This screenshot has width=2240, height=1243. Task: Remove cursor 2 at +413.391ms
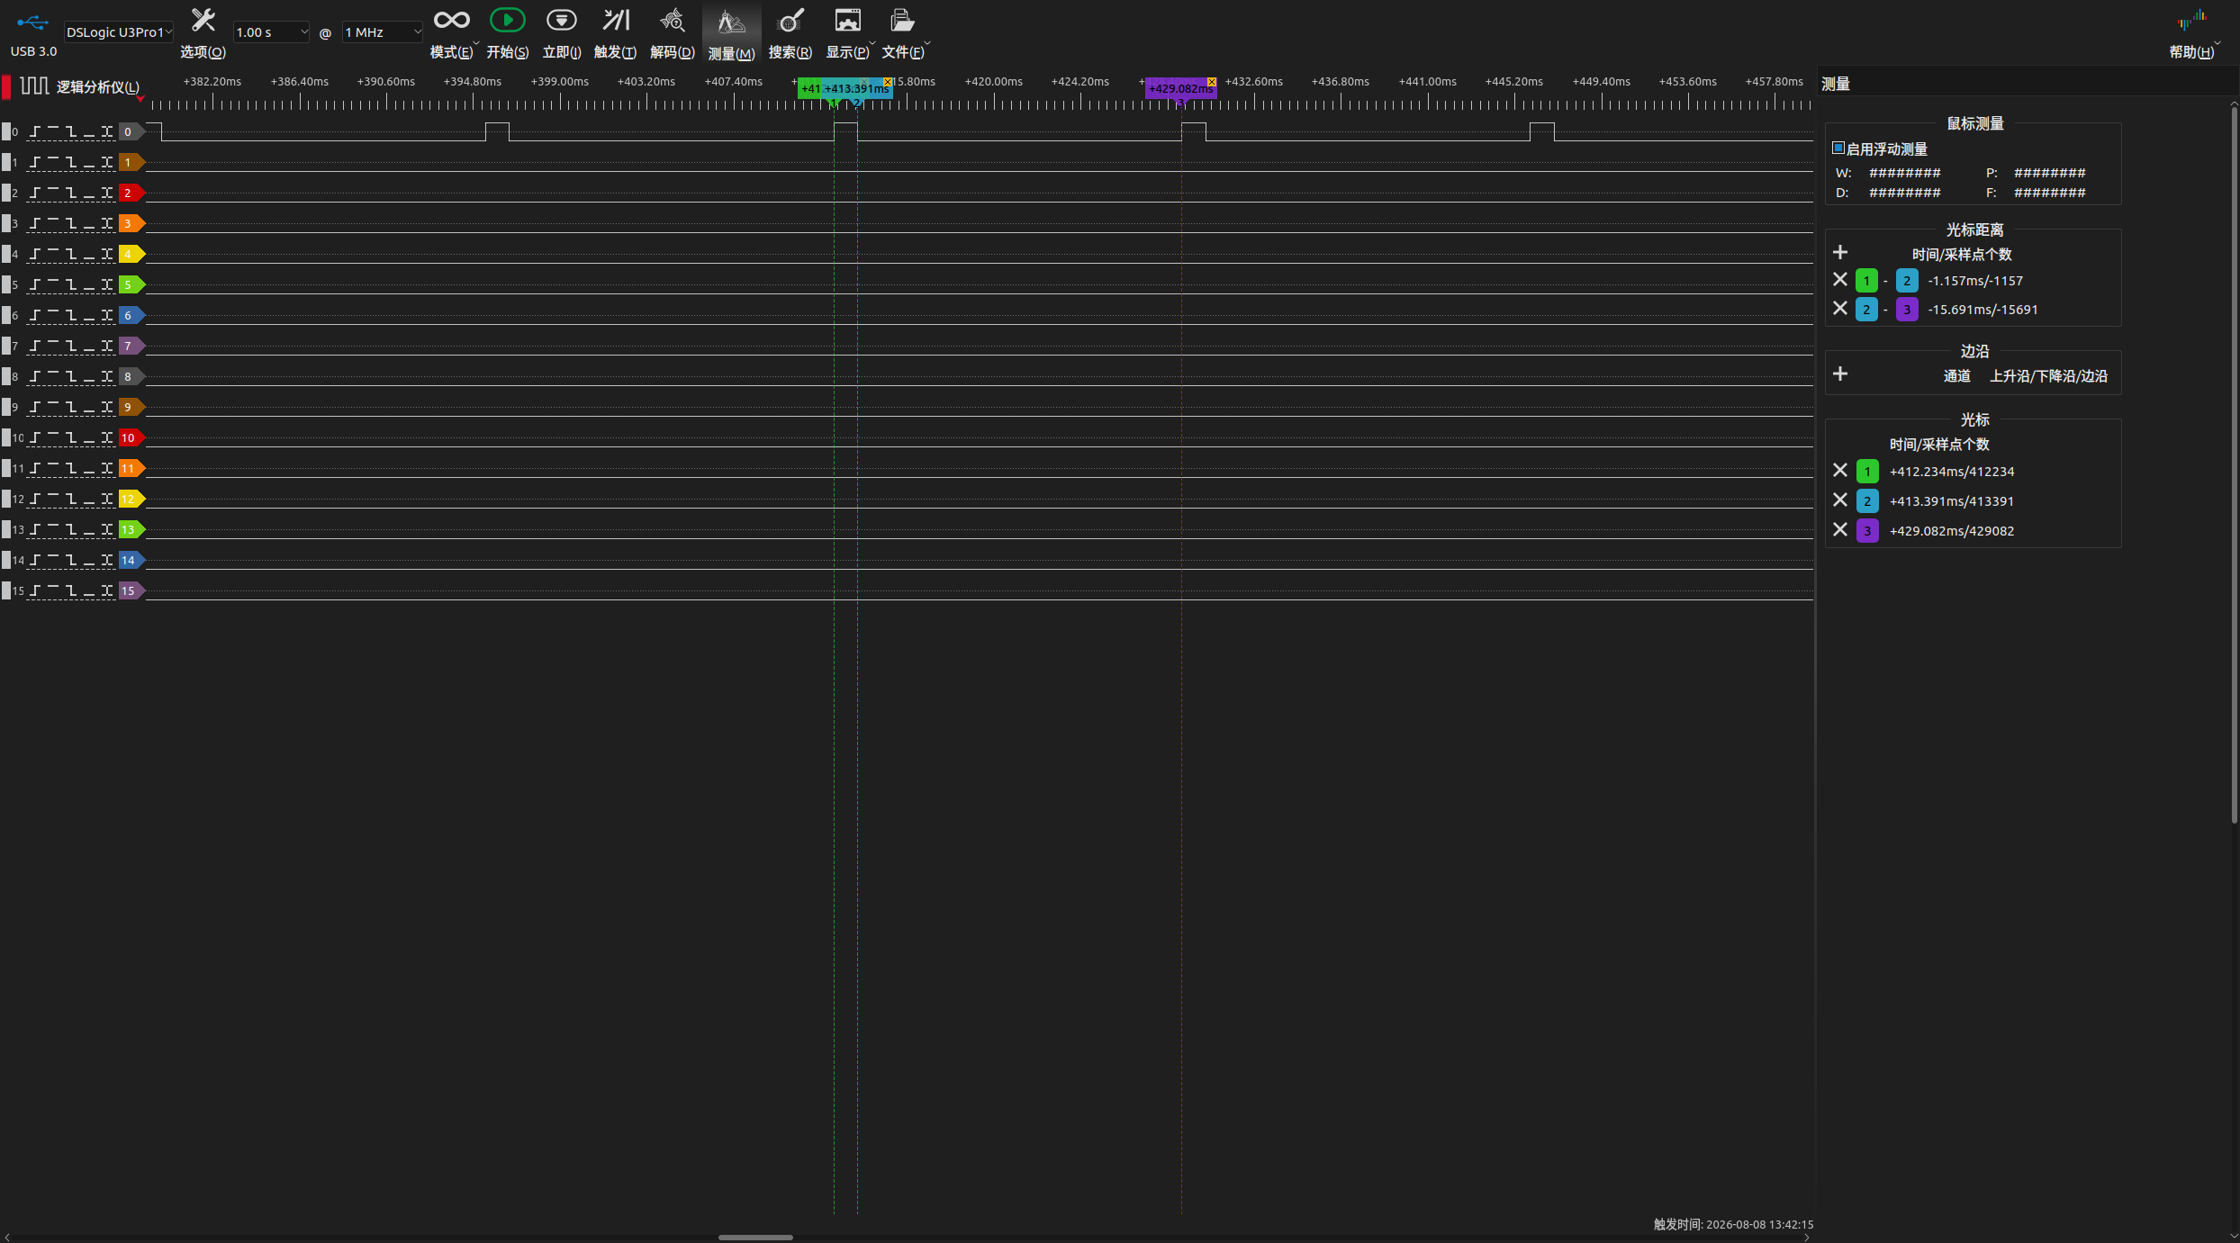tap(1840, 500)
